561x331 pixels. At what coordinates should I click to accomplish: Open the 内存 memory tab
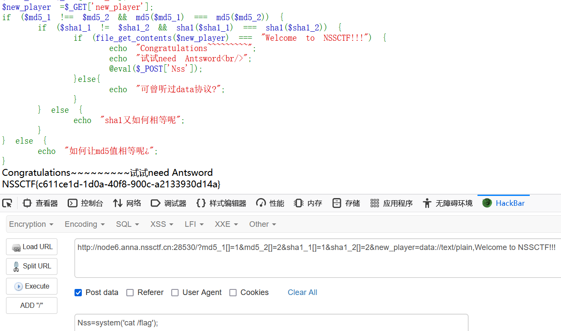point(308,203)
